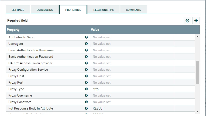Image resolution: width=206 pixels, height=116 pixels.
Task: Open help for Put Response Body In Attribute
Action: coord(86,108)
